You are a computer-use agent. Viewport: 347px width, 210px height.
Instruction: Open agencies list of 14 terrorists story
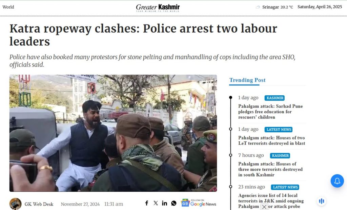pos(271,201)
